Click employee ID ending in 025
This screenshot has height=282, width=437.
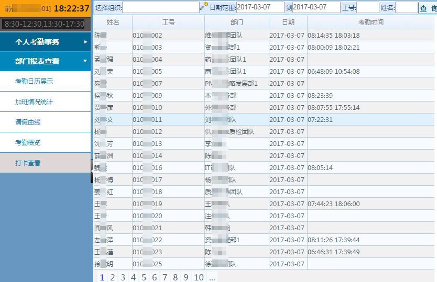[147, 264]
